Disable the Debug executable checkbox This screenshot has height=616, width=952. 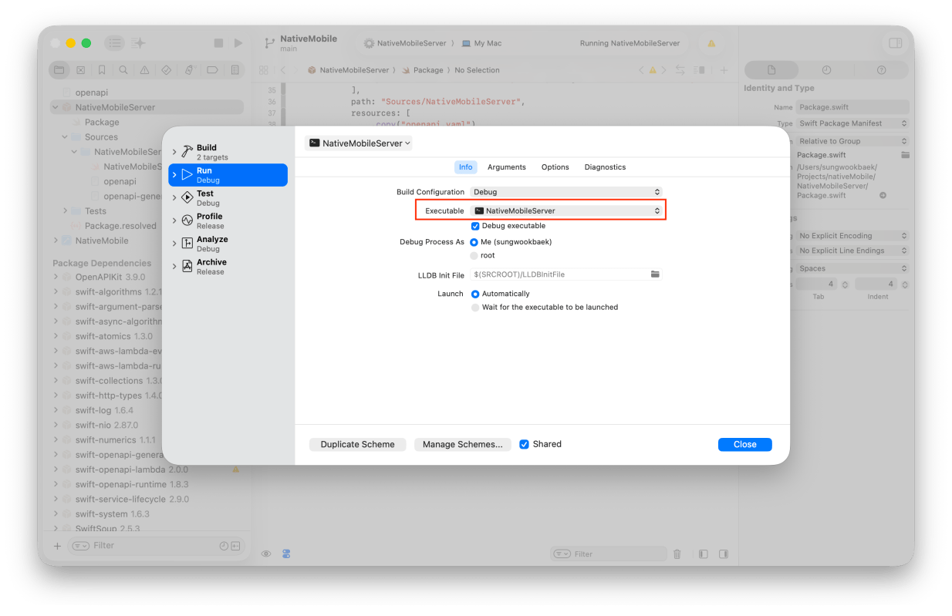coord(475,226)
